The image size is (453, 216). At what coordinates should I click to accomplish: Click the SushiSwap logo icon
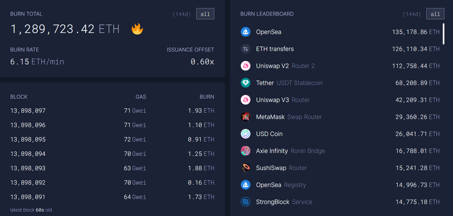pos(245,168)
